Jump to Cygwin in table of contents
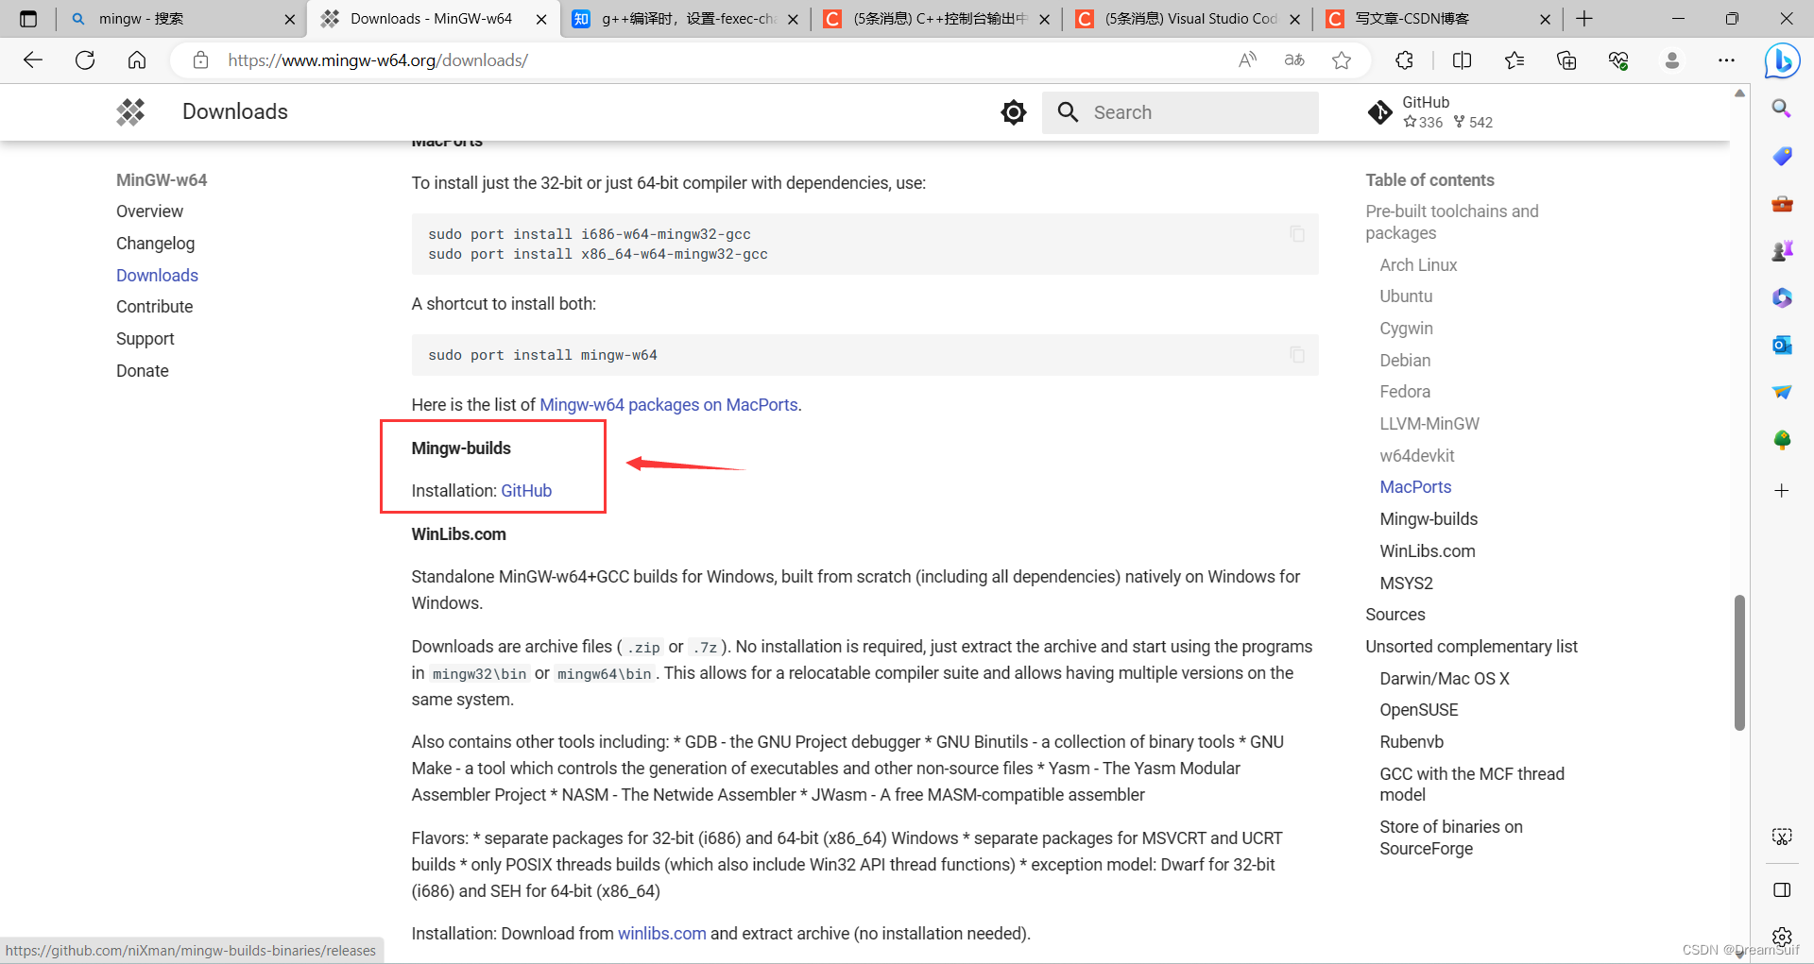The width and height of the screenshot is (1814, 964). click(x=1406, y=329)
